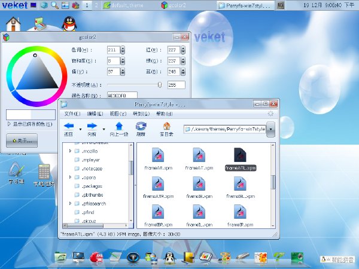359x269 pixels.
Task: Launch the penguin icon in the bottom dock
Action: (169, 258)
